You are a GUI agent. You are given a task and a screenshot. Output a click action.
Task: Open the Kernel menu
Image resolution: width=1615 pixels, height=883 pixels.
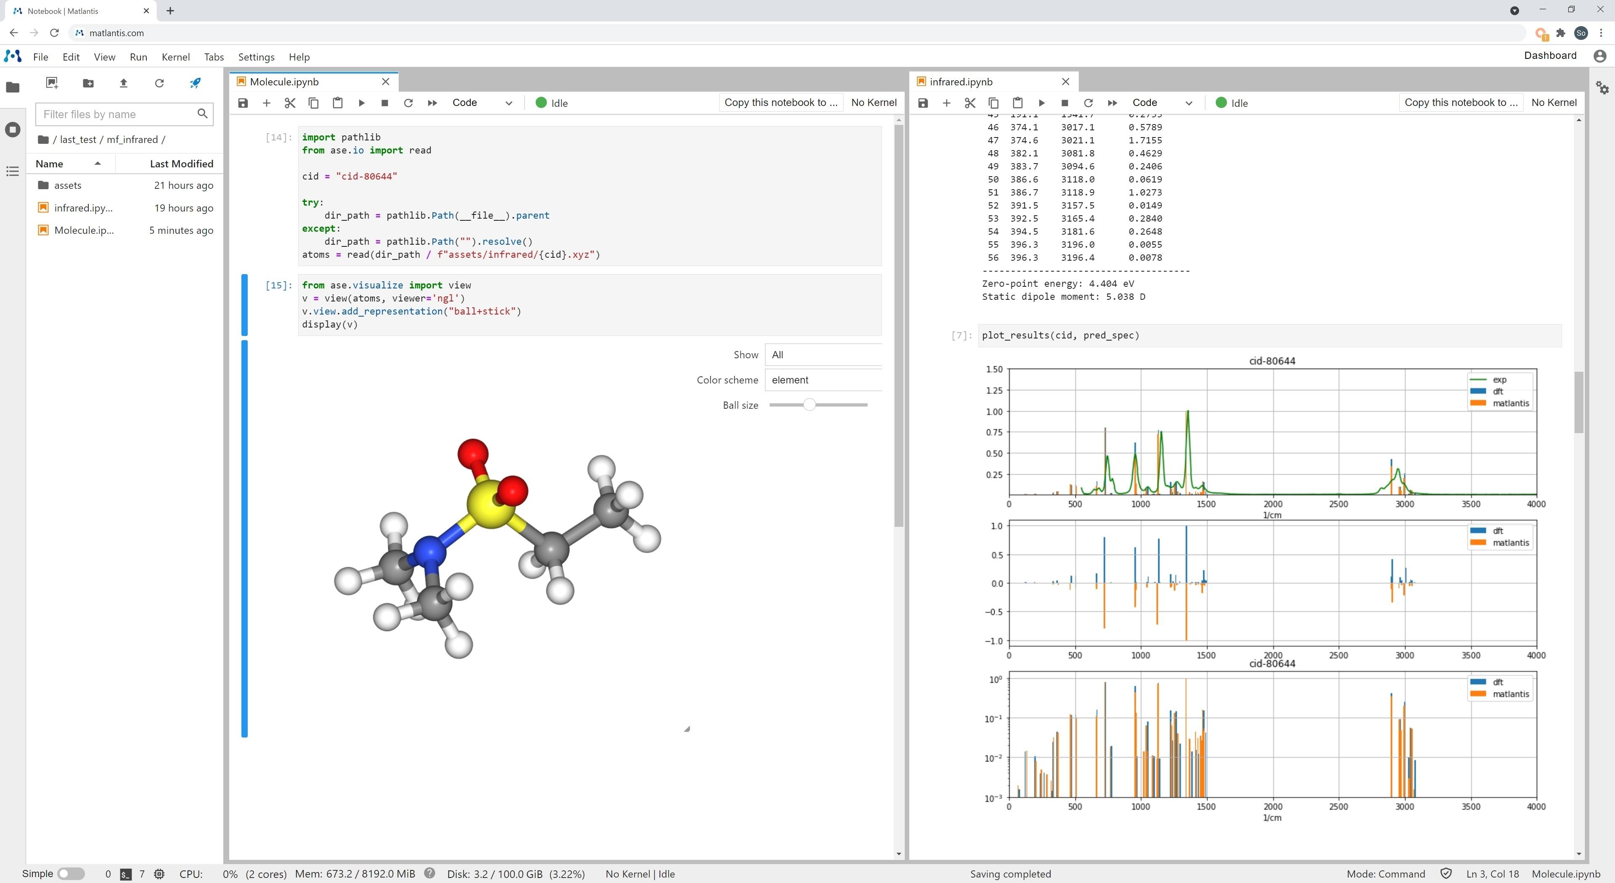(175, 57)
